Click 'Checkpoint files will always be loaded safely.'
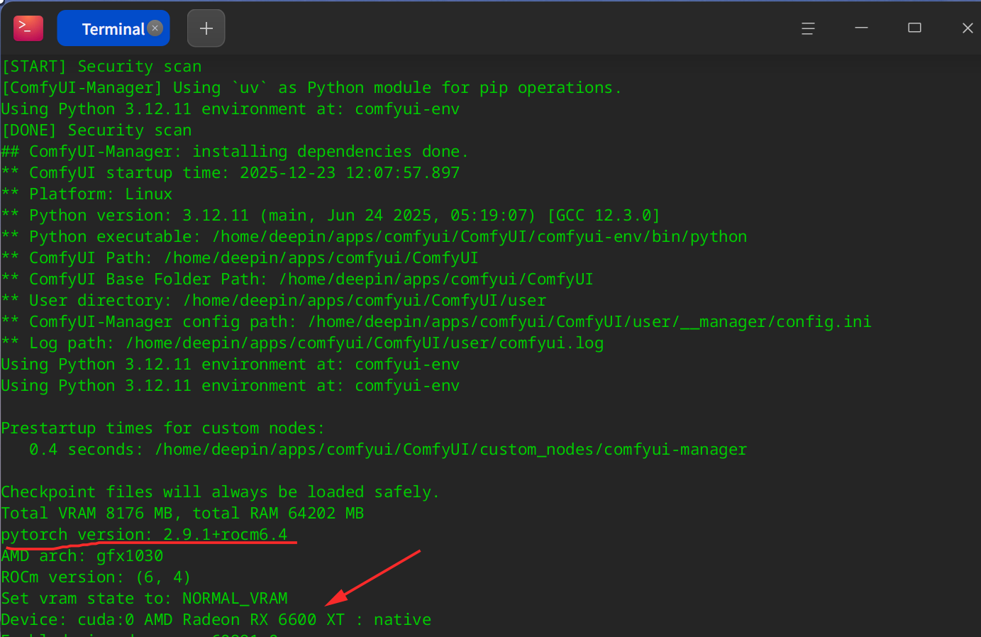The width and height of the screenshot is (981, 637). [x=221, y=492]
